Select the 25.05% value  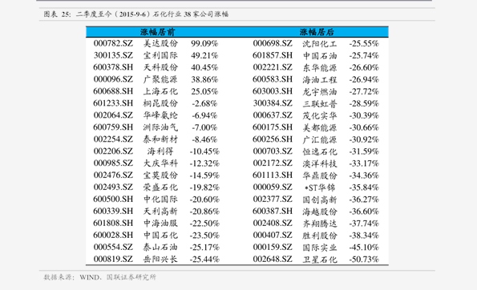point(204,91)
